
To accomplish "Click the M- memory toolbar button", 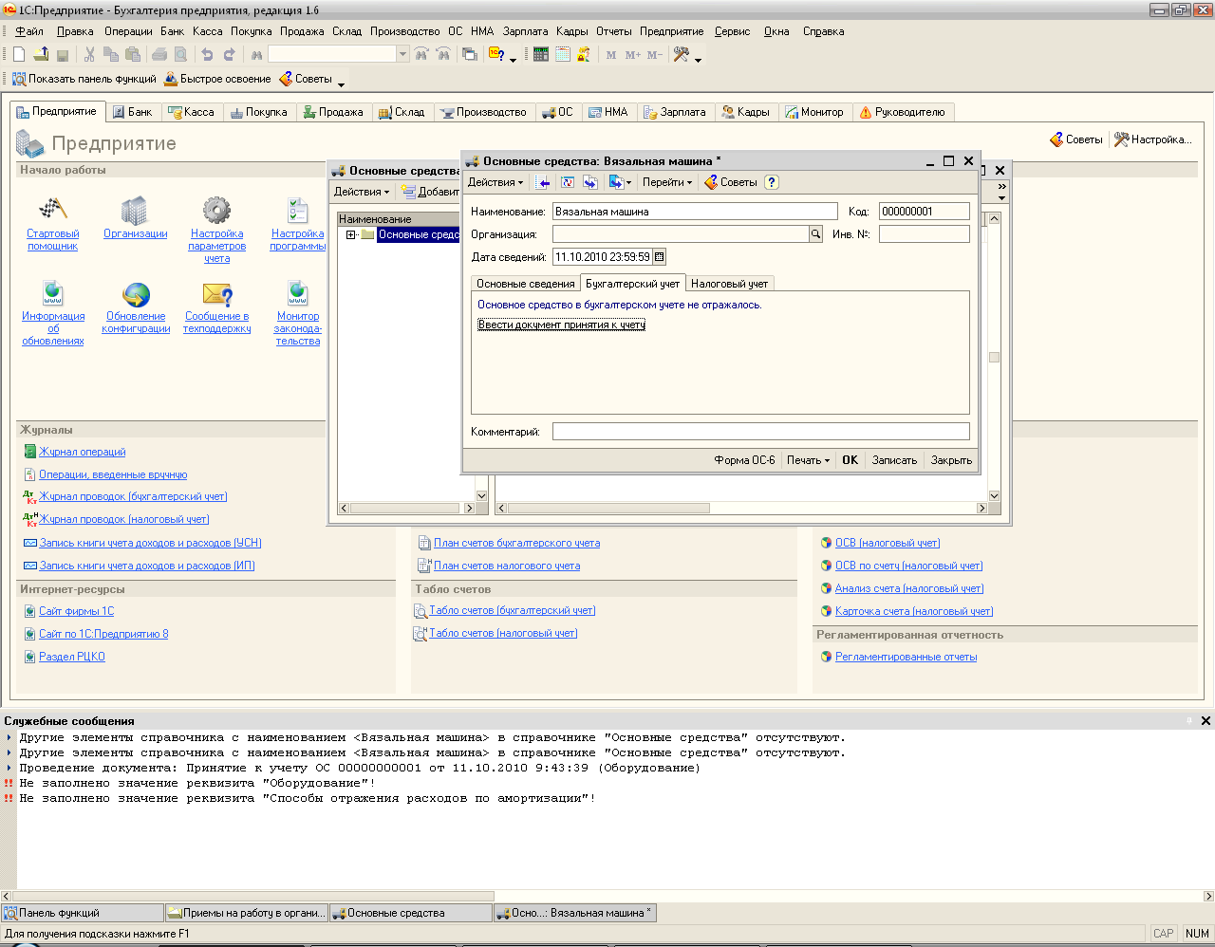I will click(655, 55).
